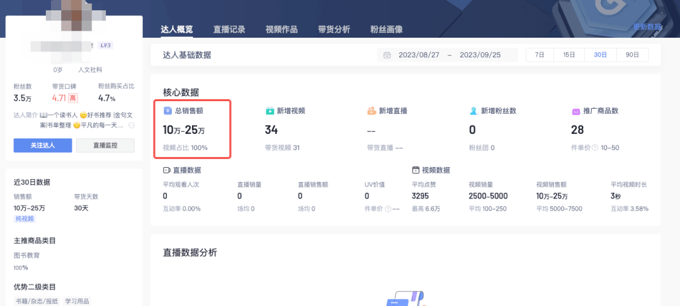Select the 90日 time range
Screen dimensions: 680x306
(x=632, y=55)
